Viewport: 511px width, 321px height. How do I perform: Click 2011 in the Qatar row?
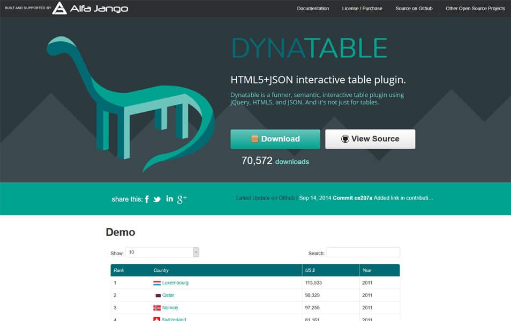click(367, 295)
